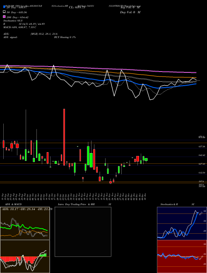Click the '(MGR) 13.2, 28.1, 21.6' ADX values

coord(44,34)
